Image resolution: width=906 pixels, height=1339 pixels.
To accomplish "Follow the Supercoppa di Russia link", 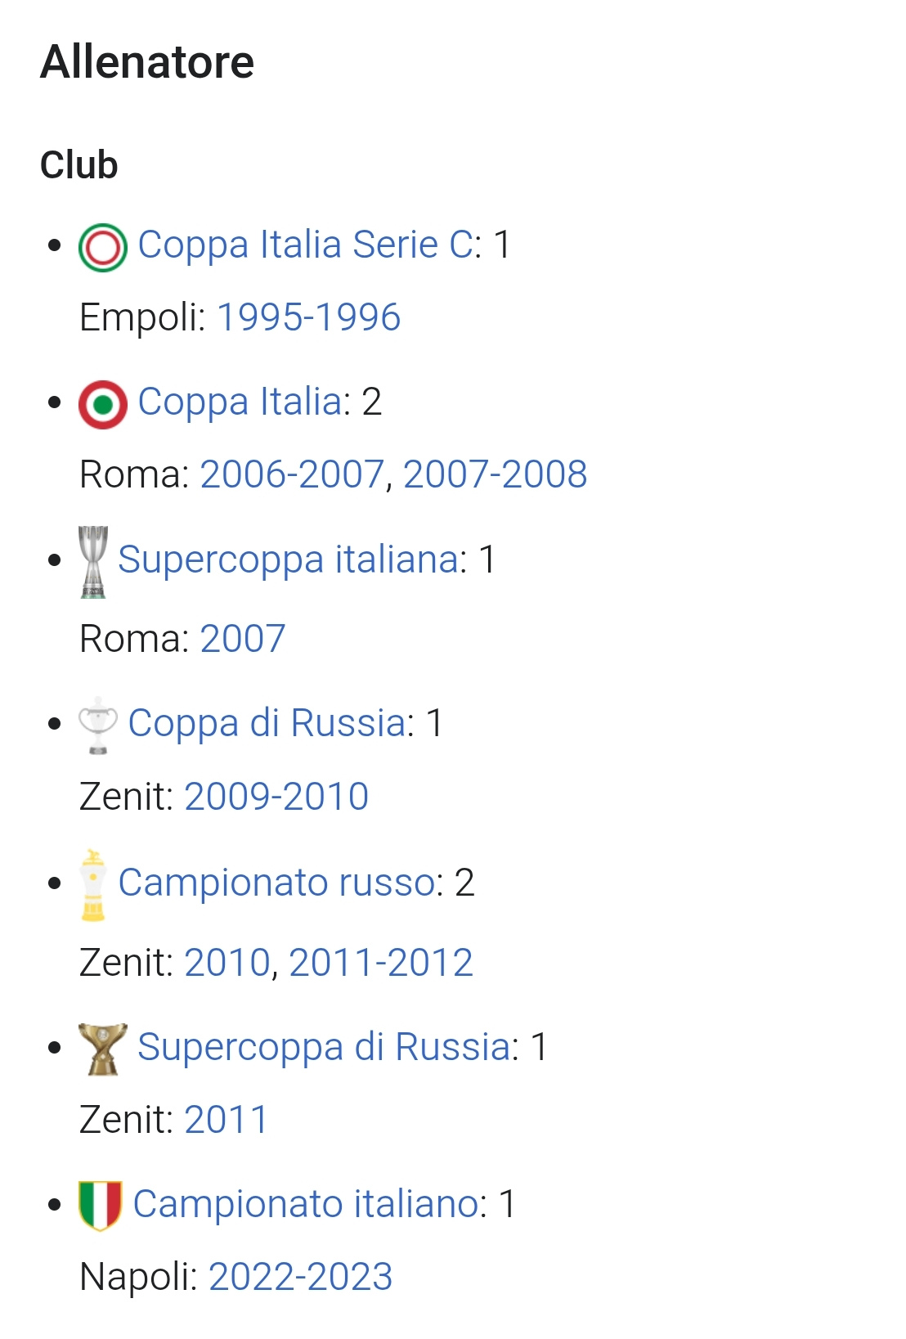I will coord(324,1047).
